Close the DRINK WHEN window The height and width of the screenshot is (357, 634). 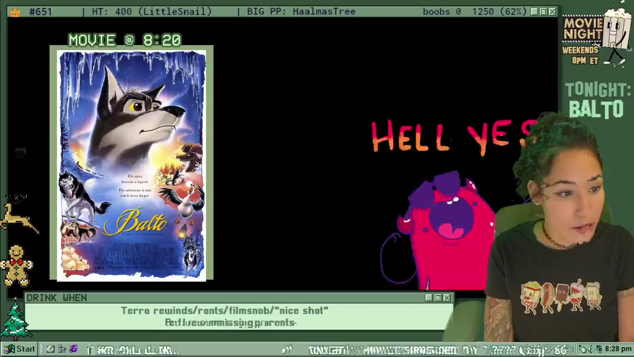point(447,298)
